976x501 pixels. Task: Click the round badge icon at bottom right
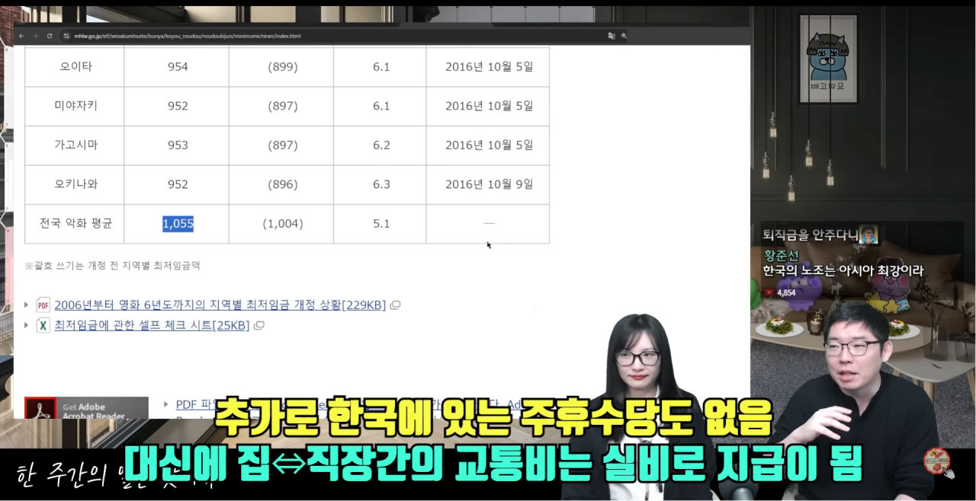pos(936,461)
